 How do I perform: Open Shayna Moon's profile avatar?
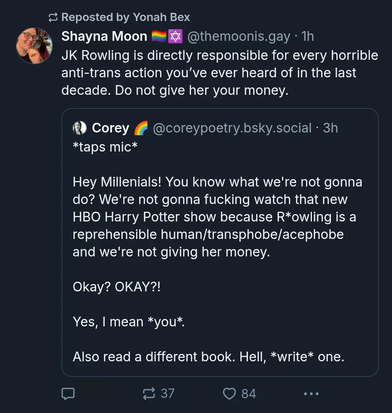[x=34, y=46]
